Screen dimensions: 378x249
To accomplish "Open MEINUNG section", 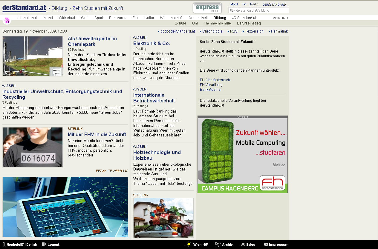I will coord(280,18).
